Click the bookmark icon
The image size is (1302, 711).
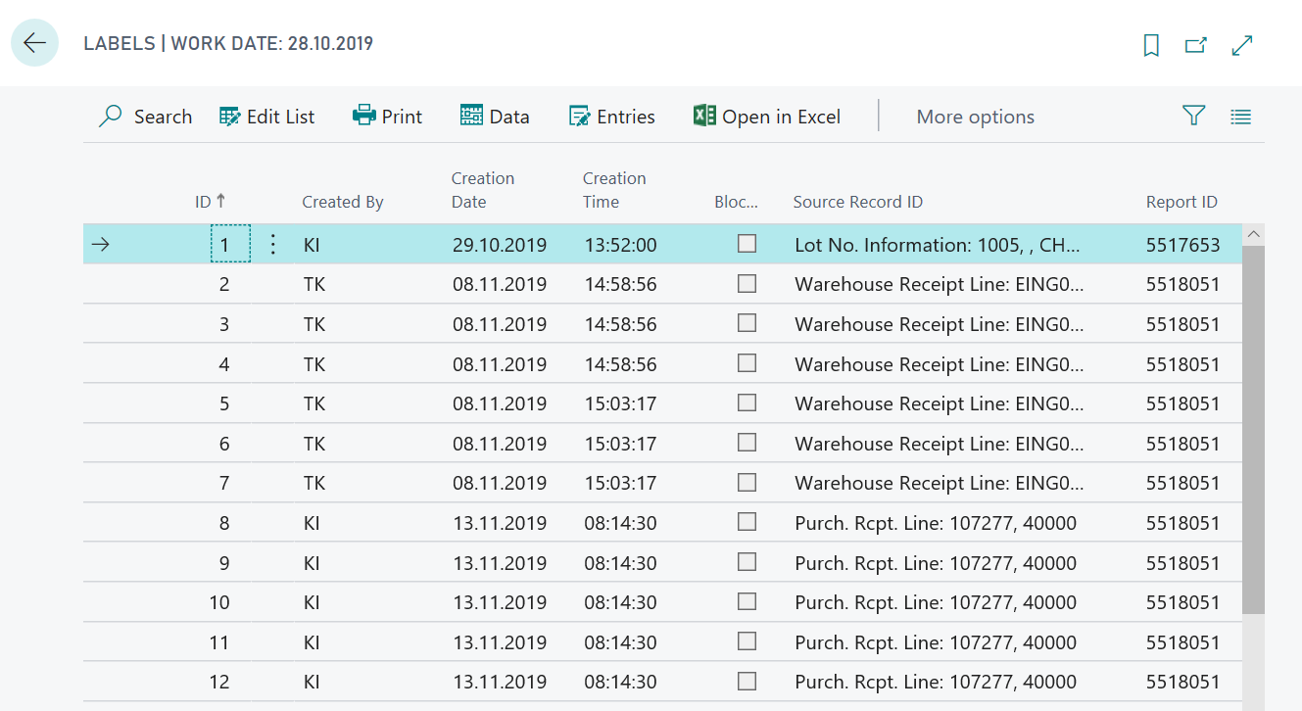1152,45
